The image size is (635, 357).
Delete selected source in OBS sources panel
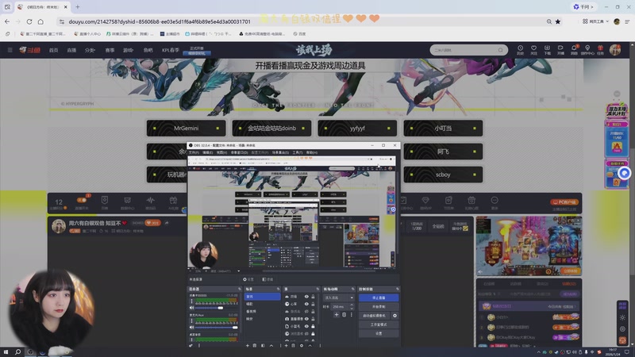pos(293,346)
